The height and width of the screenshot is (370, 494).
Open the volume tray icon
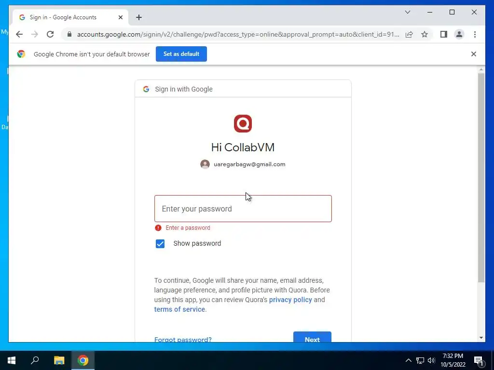coord(431,360)
